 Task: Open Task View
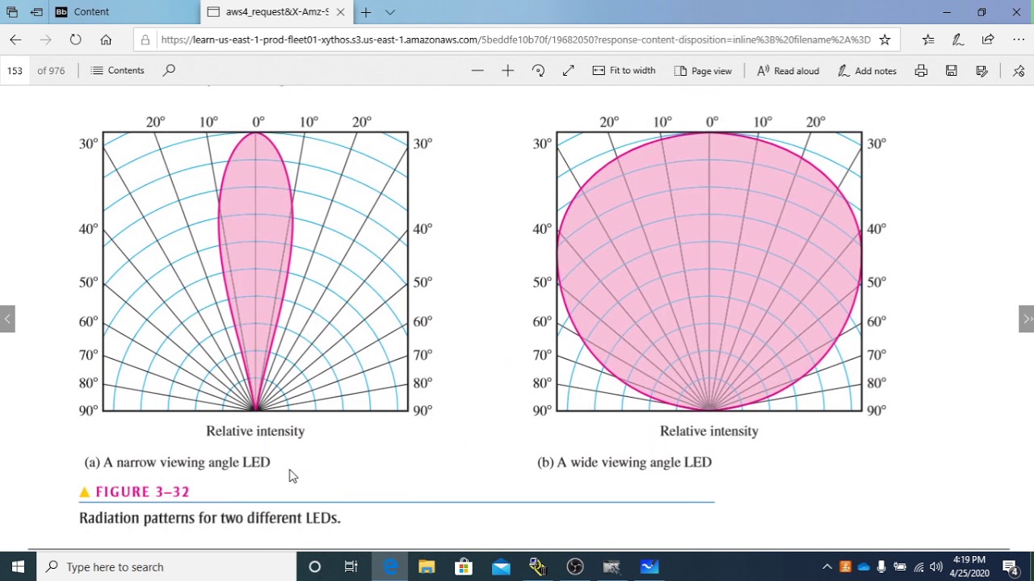[351, 566]
